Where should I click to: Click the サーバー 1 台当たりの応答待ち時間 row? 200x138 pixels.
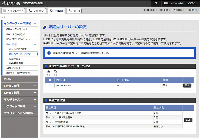pos(114,113)
